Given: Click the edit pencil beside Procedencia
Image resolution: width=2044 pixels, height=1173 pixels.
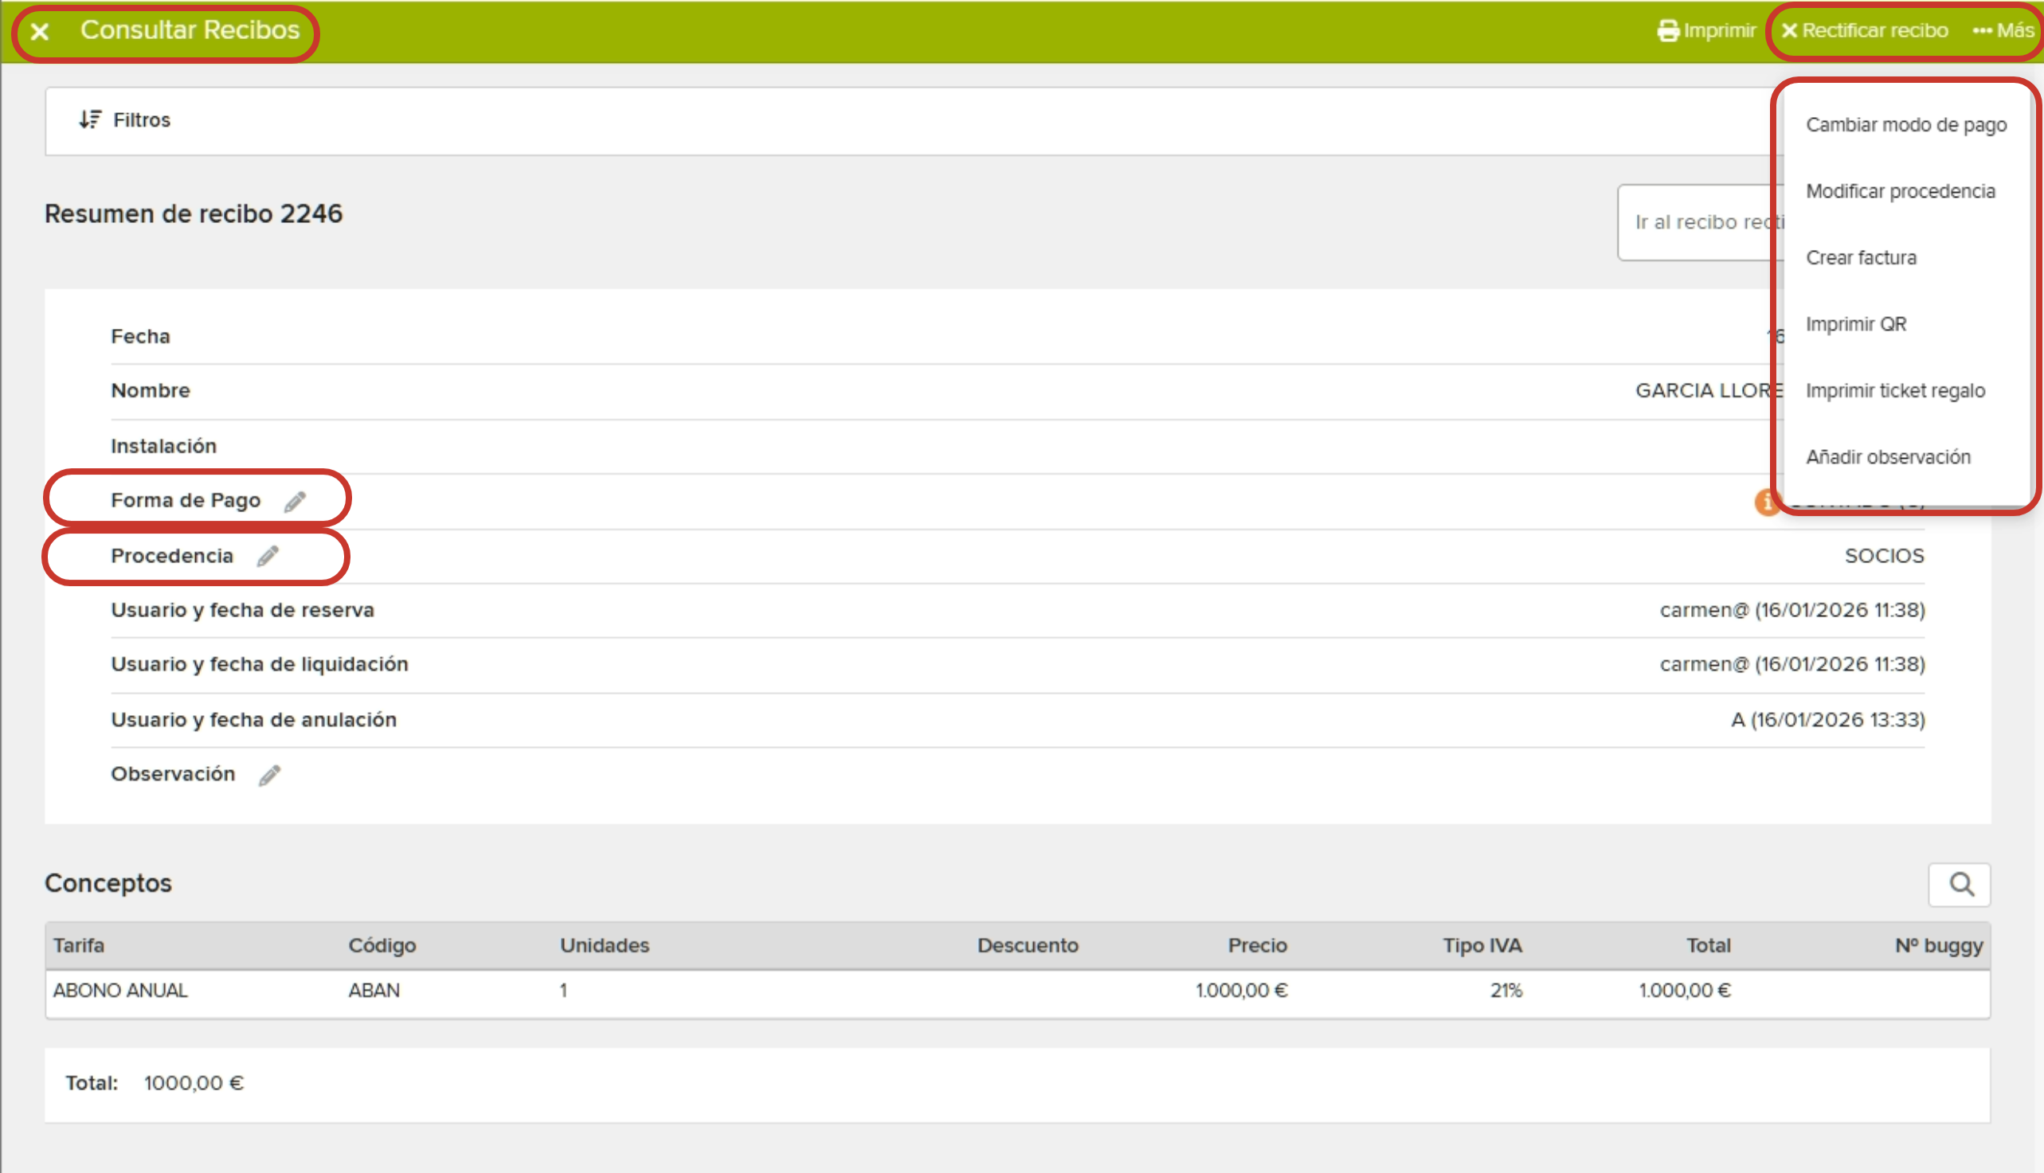Looking at the screenshot, I should [x=268, y=556].
